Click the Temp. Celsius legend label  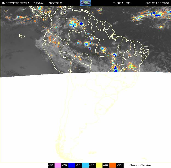pyautogui.click(x=141, y=165)
